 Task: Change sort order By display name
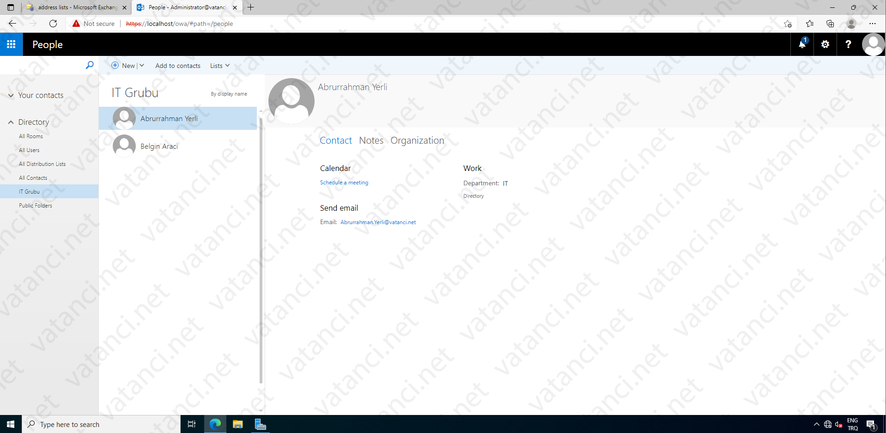coord(229,94)
